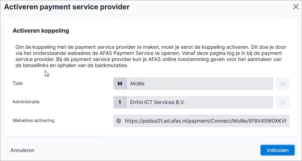Click the 'Activeren koppeling' section heading
Viewport: 302px width, 161px height.
tap(41, 31)
